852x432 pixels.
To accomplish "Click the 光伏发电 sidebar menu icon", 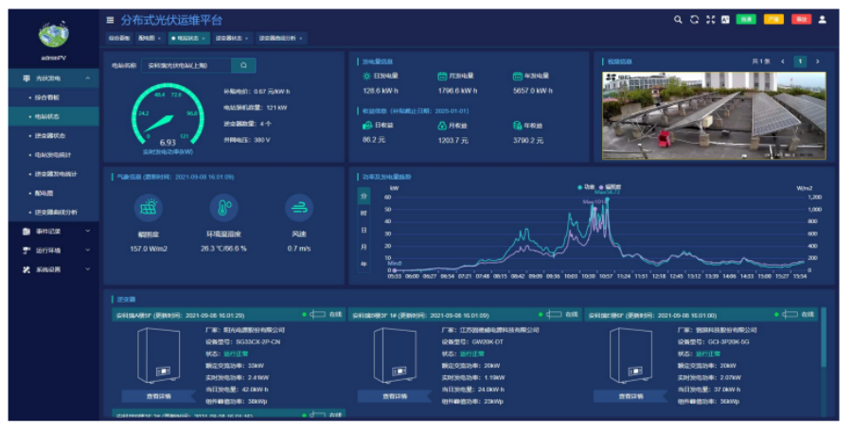I will (27, 78).
